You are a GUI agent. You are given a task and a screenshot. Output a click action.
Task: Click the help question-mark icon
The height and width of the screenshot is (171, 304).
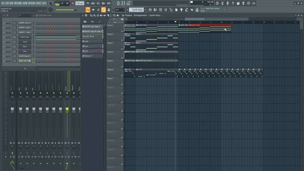tap(233, 3)
